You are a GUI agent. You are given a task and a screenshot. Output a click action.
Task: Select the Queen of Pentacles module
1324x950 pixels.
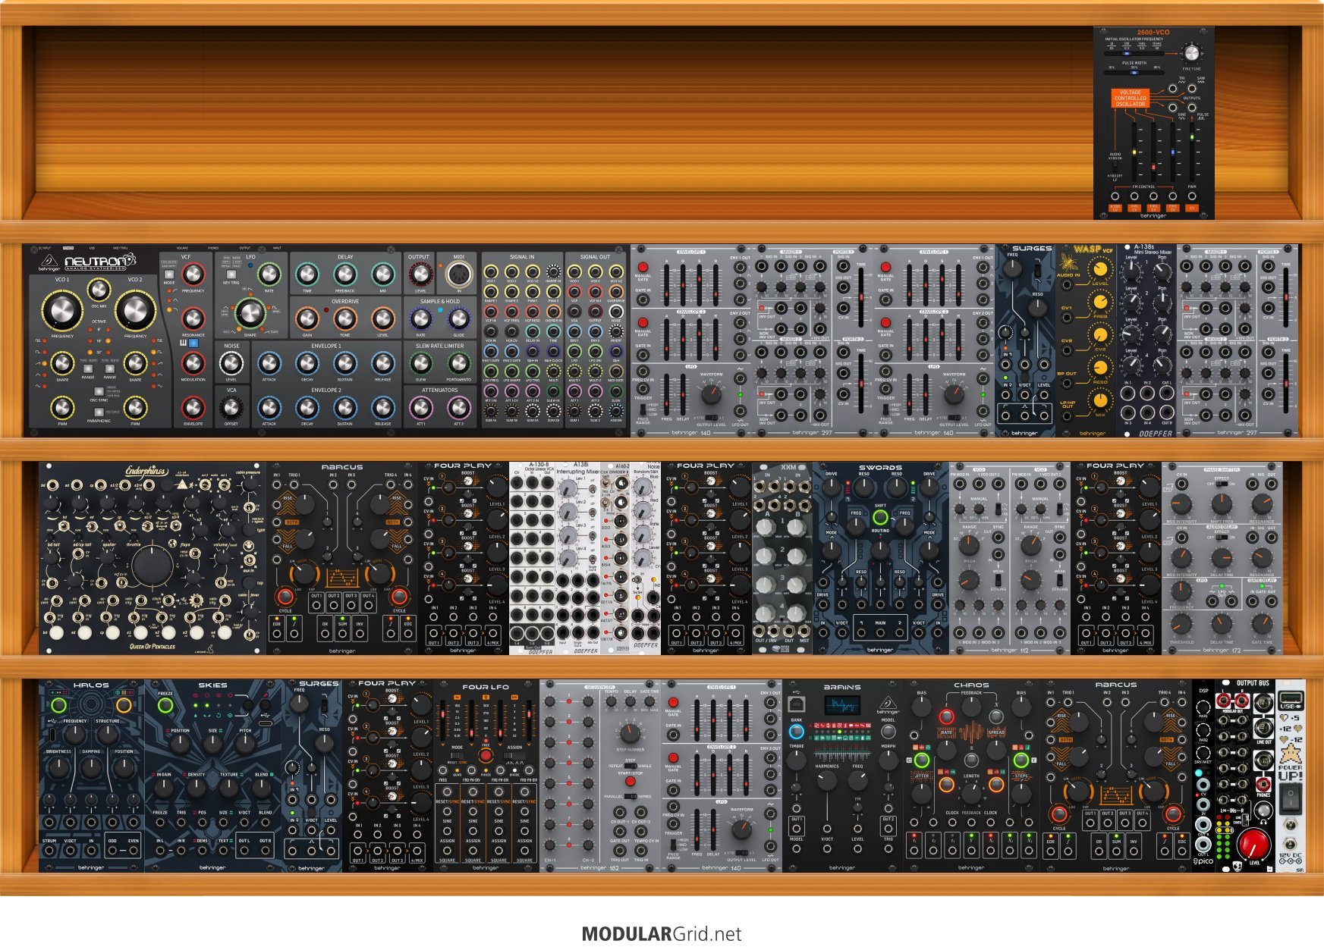pos(153,559)
